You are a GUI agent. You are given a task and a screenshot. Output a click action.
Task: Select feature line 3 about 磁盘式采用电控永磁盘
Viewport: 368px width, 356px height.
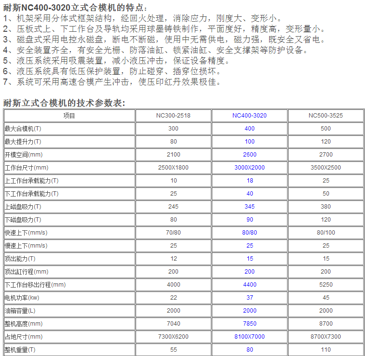click(164, 40)
